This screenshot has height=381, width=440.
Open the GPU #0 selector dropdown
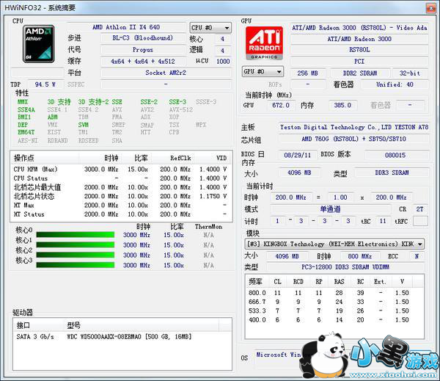pos(263,72)
